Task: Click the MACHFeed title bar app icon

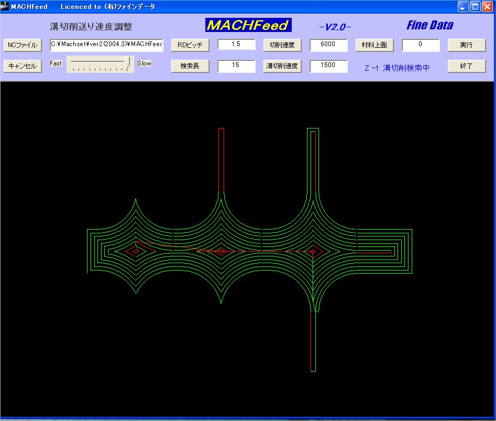Action: click(x=5, y=6)
